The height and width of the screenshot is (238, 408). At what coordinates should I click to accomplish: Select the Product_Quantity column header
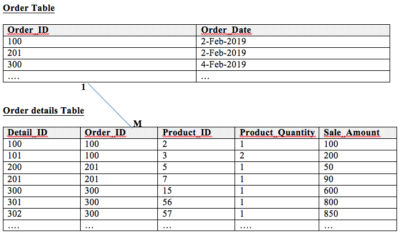tap(278, 133)
